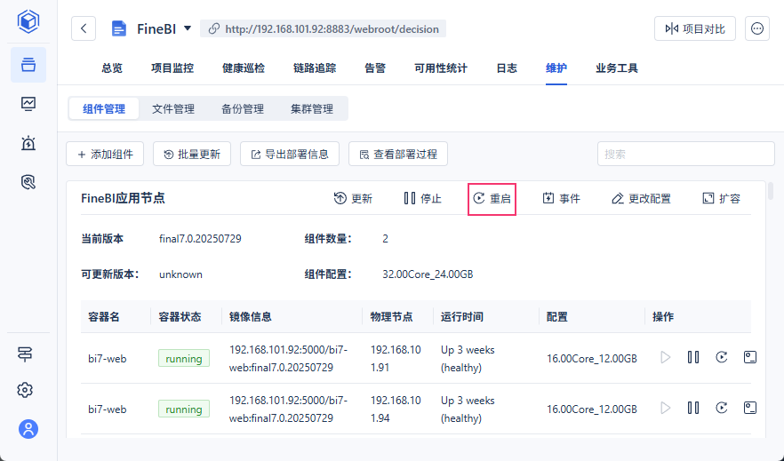Viewport: 784px width, 461px height.
Task: Click 重启 for FineBI应用节点
Action: pyautogui.click(x=492, y=199)
